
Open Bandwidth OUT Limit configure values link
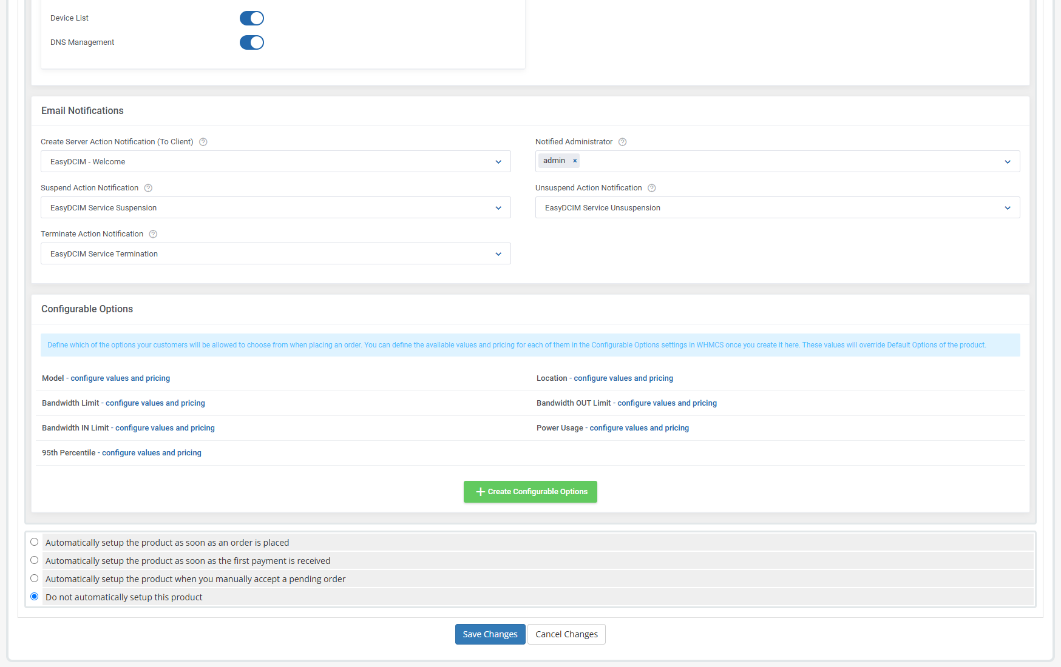pos(667,403)
